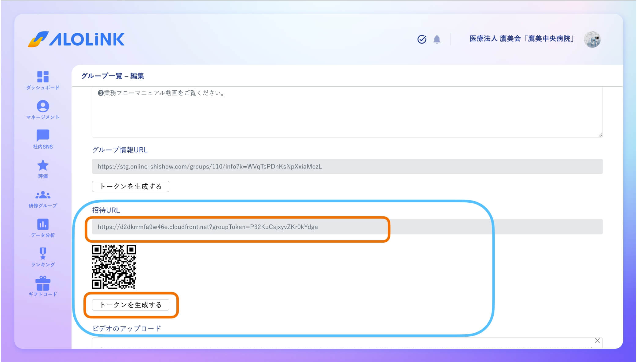
Task: Open the 社内SNS chat icon
Action: point(43,136)
